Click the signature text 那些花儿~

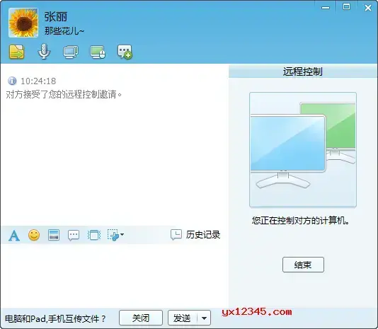tap(64, 31)
